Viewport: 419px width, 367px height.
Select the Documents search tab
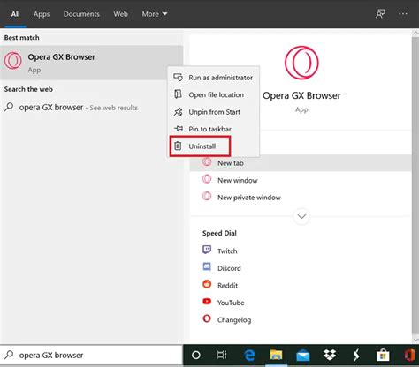pos(81,14)
